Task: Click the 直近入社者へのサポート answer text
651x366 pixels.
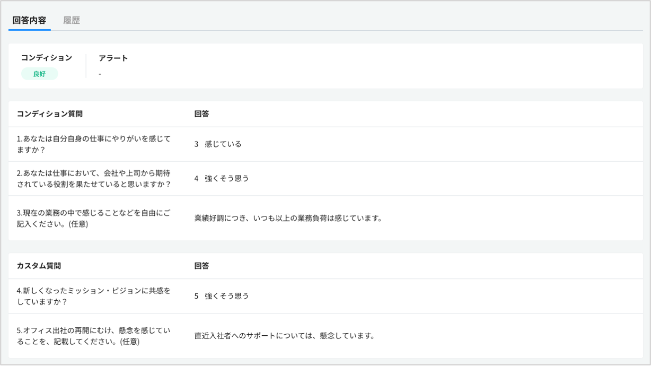Action: [284, 336]
